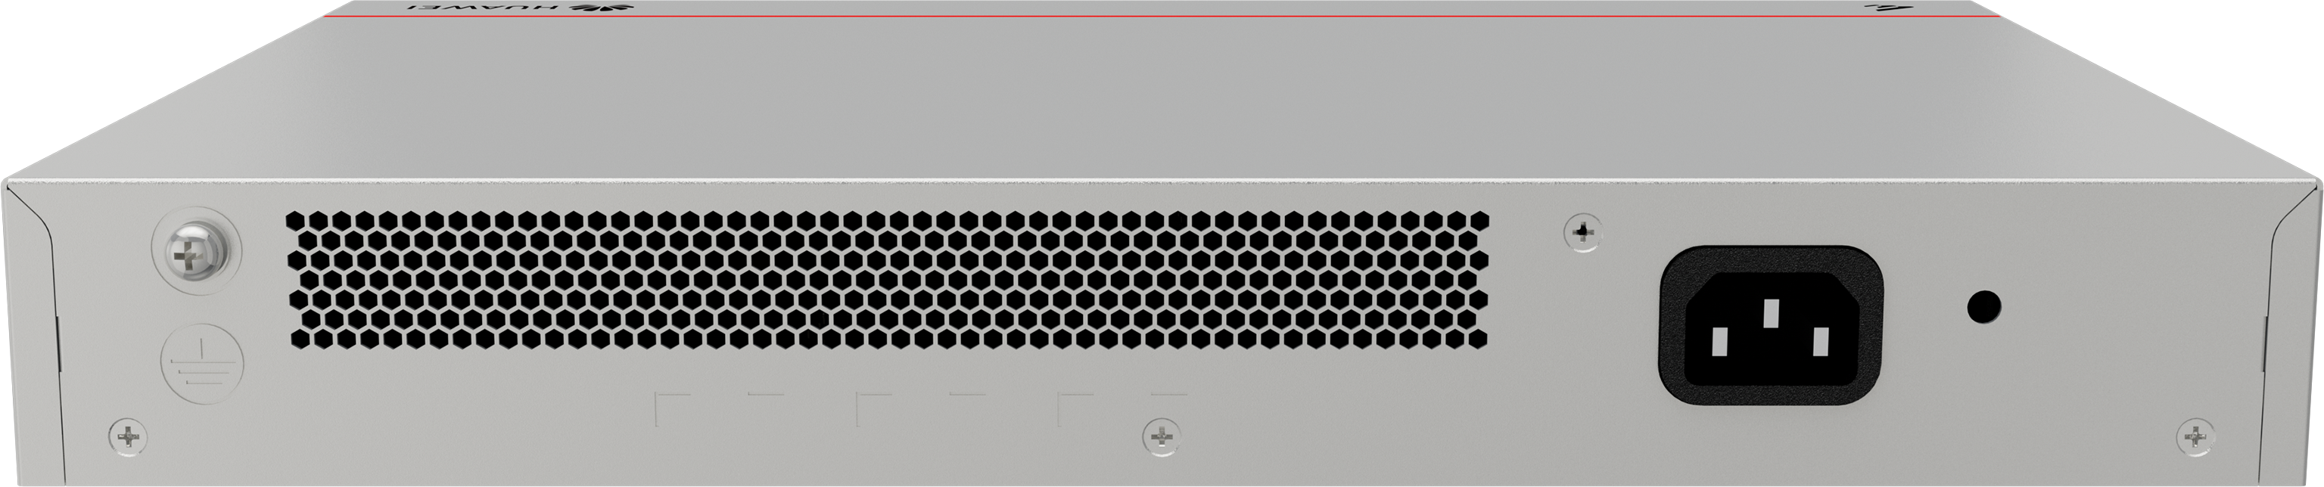Select the AC power inlet socket
The width and height of the screenshot is (2324, 487).
pyautogui.click(x=1770, y=324)
